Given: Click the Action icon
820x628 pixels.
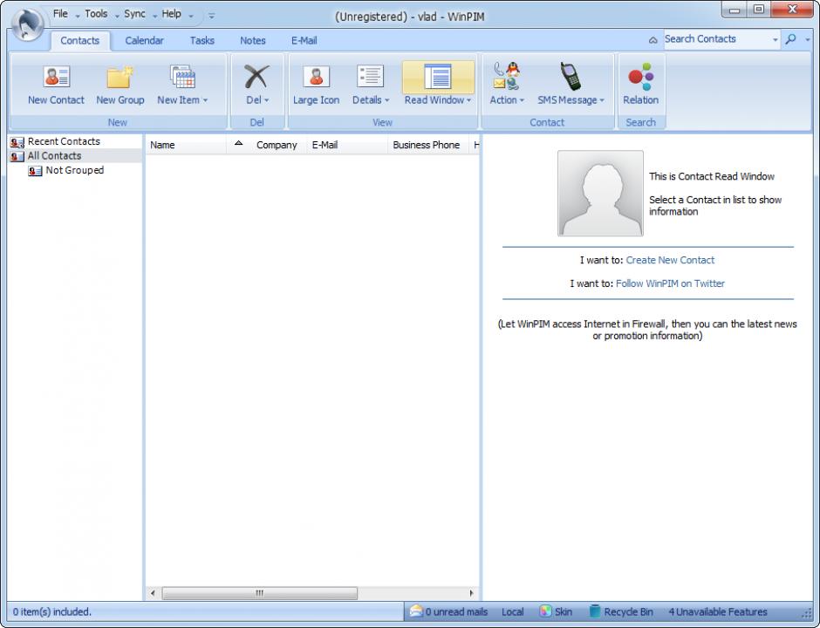Looking at the screenshot, I should click(x=506, y=77).
